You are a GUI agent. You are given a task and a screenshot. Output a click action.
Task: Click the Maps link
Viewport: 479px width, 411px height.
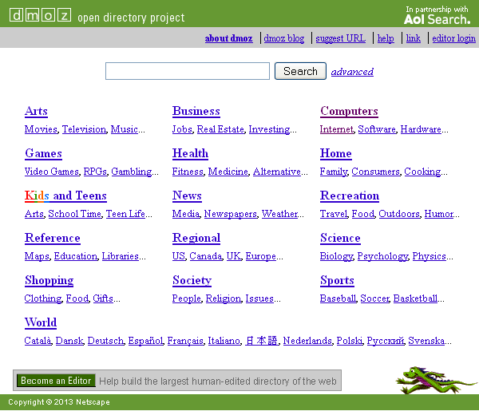(x=37, y=256)
